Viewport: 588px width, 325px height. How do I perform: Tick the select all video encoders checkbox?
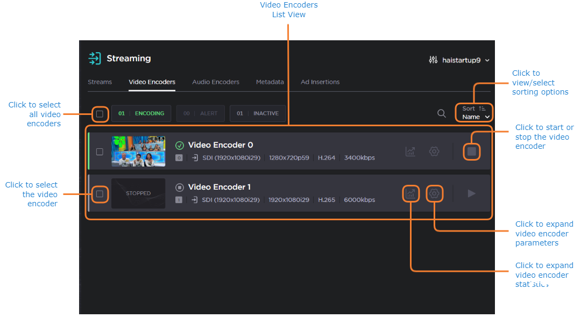point(100,114)
